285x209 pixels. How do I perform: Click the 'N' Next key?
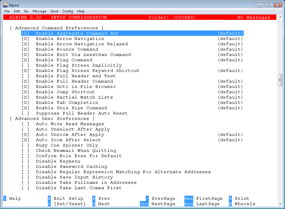point(94,204)
